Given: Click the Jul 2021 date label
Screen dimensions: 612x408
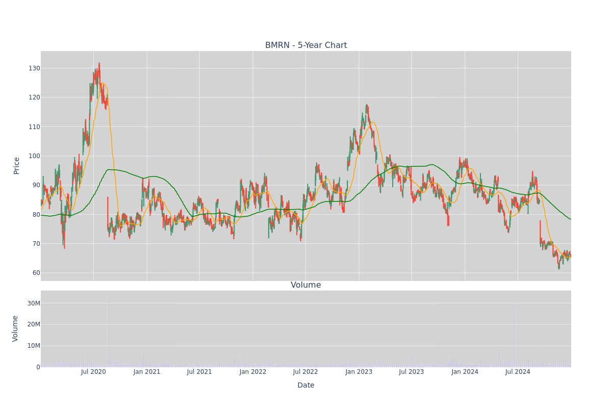Looking at the screenshot, I should [199, 372].
